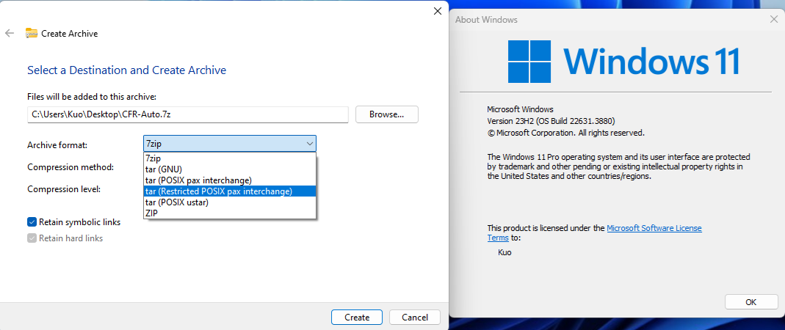Click the archive path input field
This screenshot has height=330, width=785.
[188, 114]
